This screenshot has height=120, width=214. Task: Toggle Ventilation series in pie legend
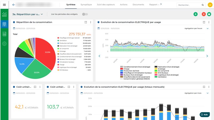[63, 41]
